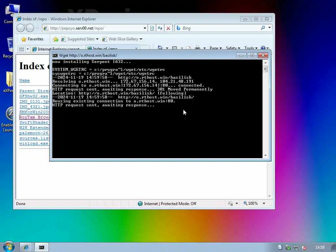Click the status bar privacy lock icon
This screenshot has height=252, width=336.
[x=231, y=203]
